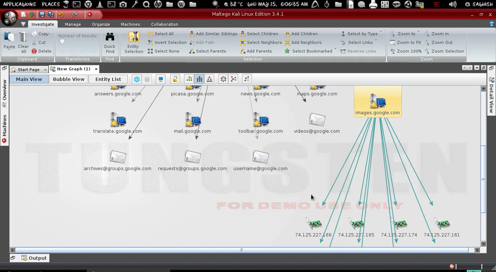Open the Organize ribbon tab
Screen dimensions: 496x272
click(x=101, y=24)
